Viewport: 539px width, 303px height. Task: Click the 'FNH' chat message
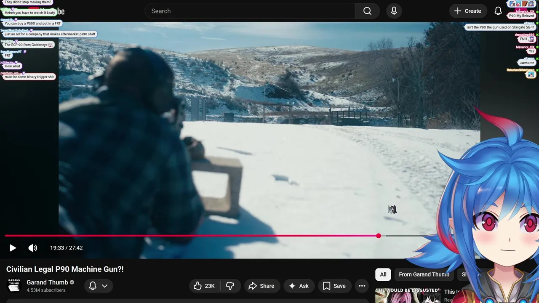click(x=527, y=39)
